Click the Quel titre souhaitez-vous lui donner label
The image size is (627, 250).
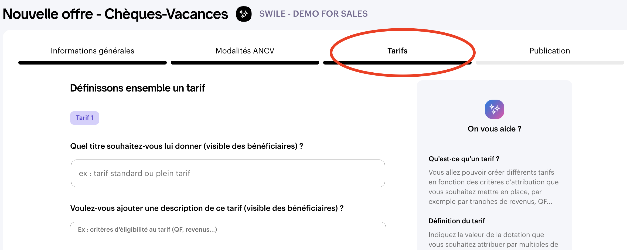tap(186, 146)
